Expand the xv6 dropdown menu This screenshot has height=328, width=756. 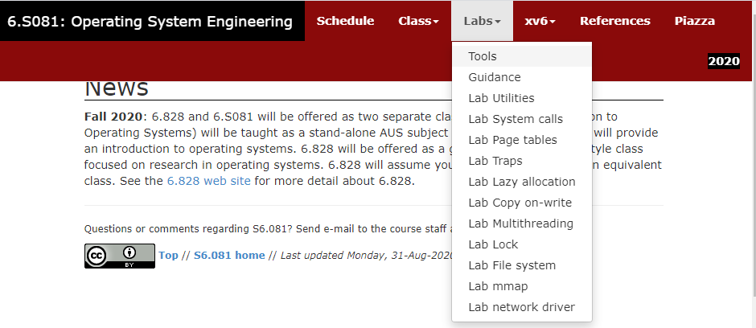point(540,21)
